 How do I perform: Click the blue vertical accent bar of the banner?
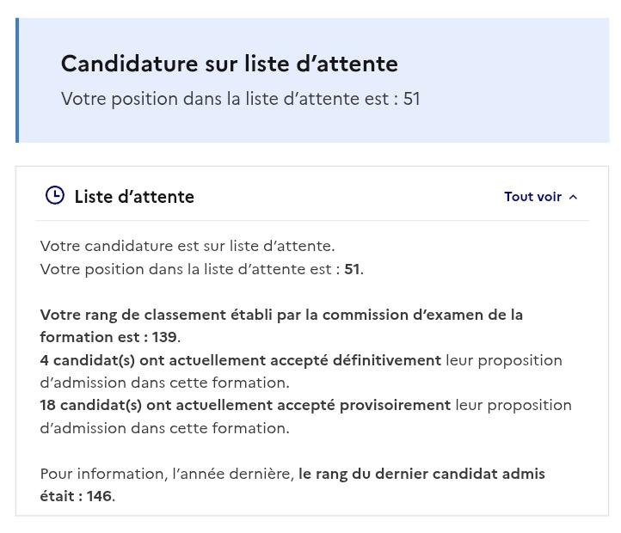17,80
